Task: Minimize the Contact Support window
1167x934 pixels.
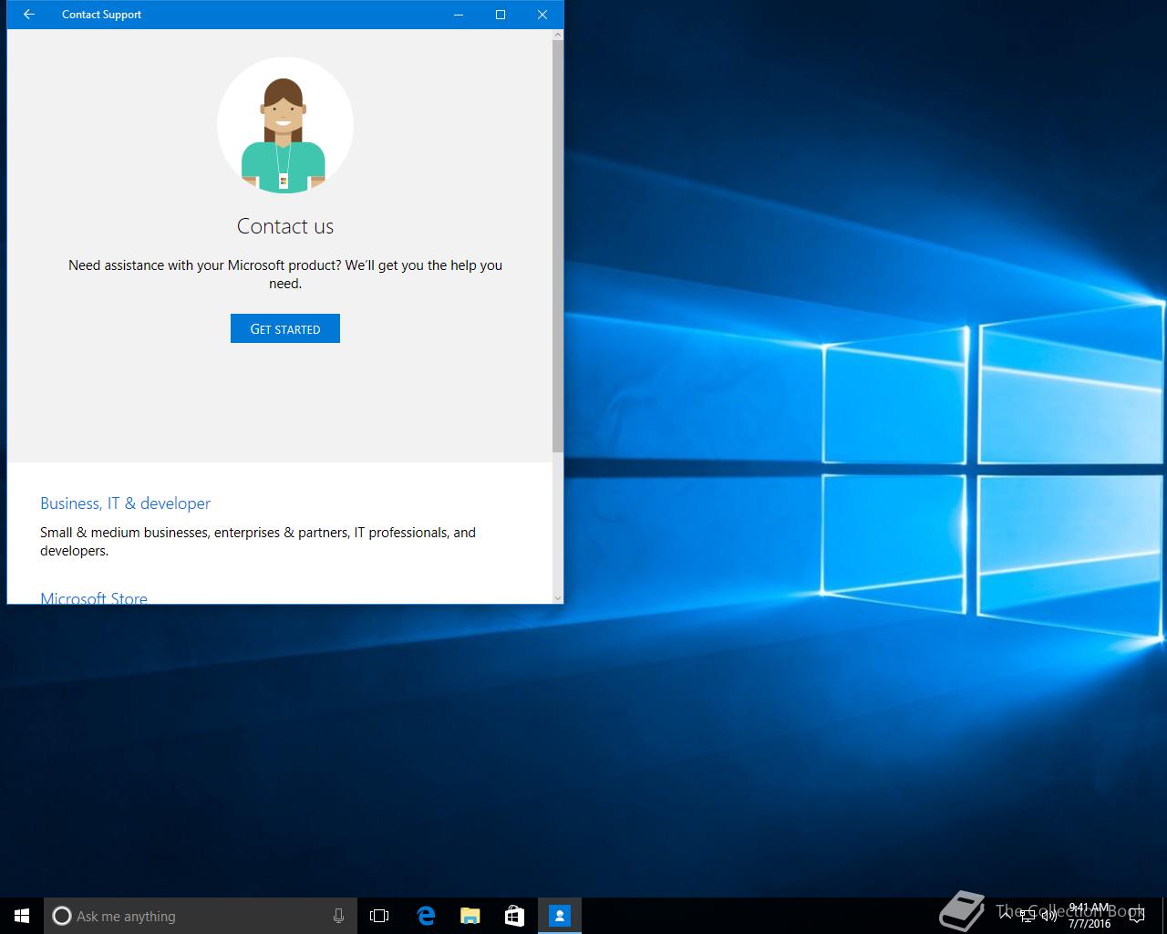Action: (460, 15)
